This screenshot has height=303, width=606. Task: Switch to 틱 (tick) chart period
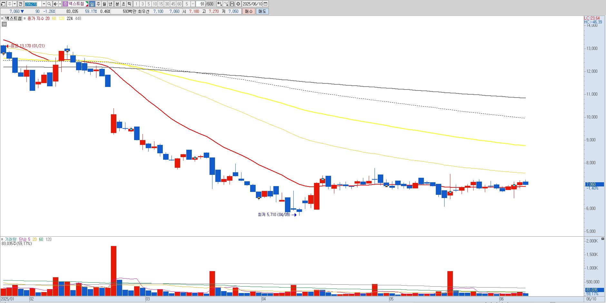tap(130, 4)
